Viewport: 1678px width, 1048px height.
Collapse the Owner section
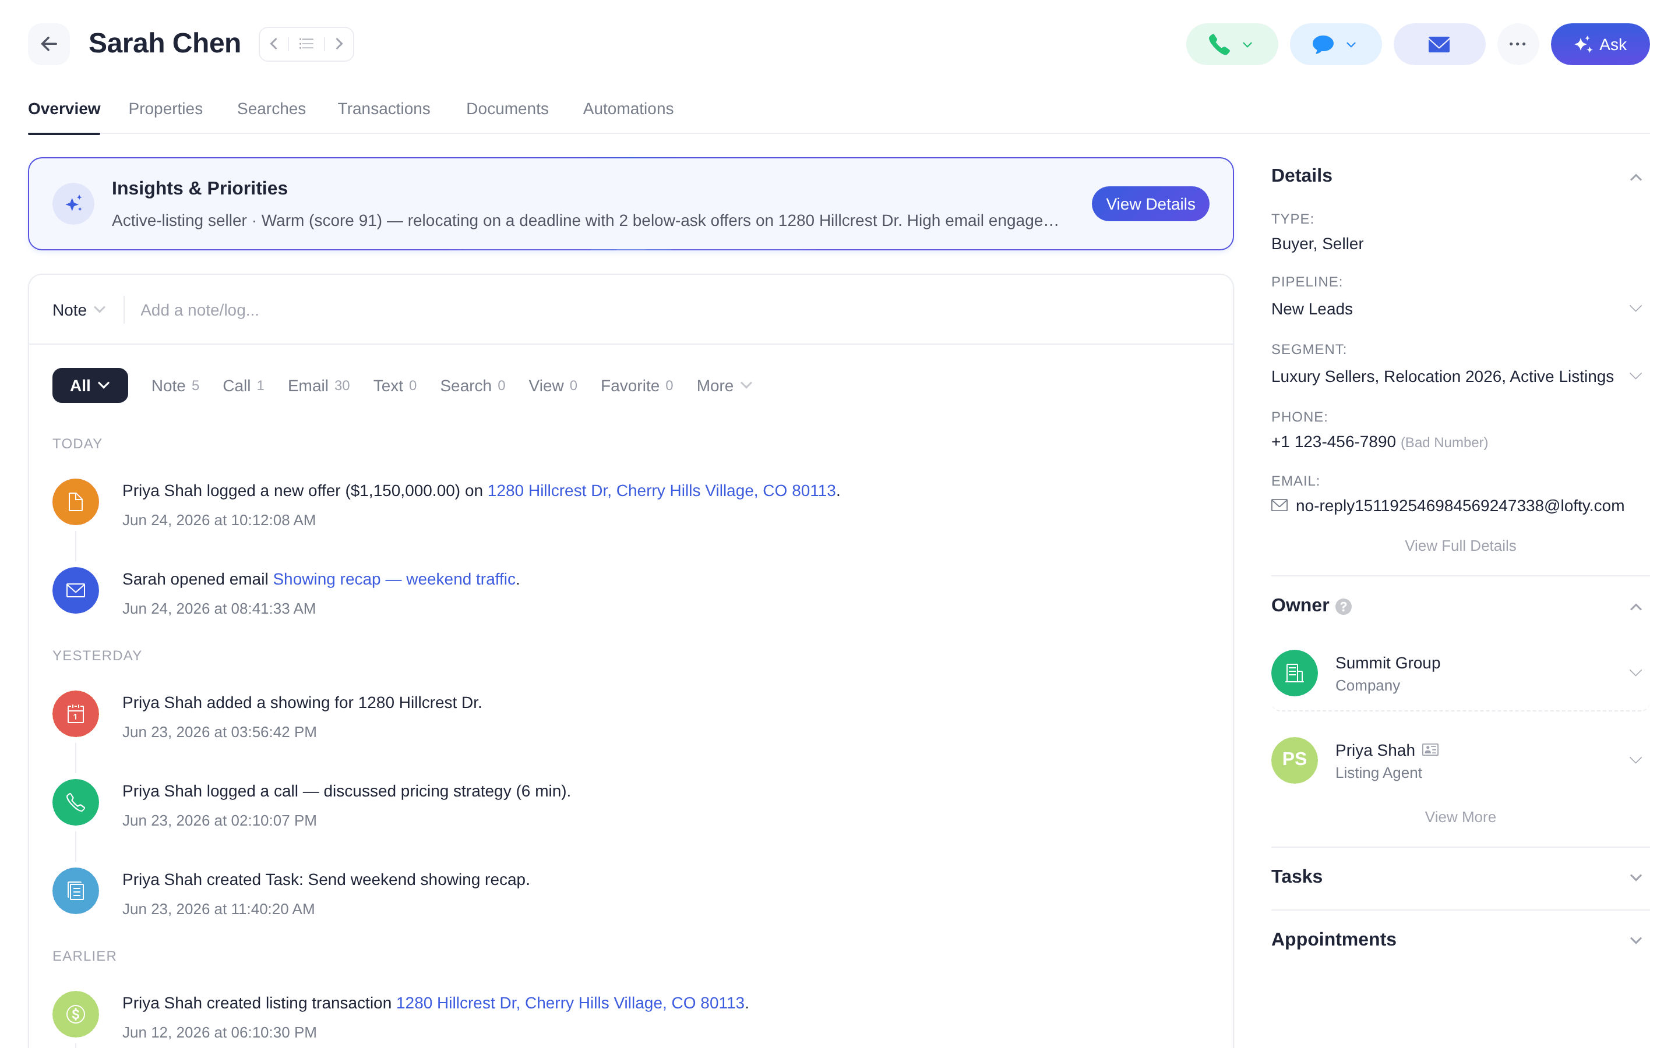1635,607
